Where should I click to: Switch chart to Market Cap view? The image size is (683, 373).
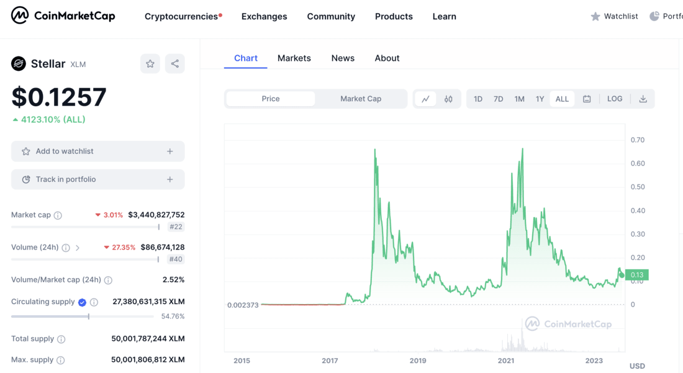pyautogui.click(x=361, y=99)
